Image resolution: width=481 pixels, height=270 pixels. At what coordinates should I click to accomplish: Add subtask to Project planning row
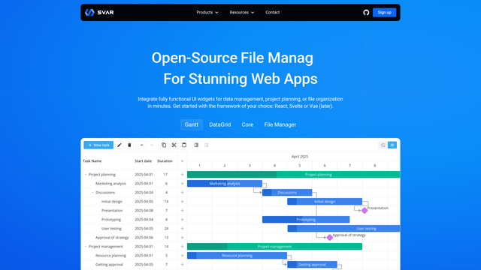click(x=182, y=175)
